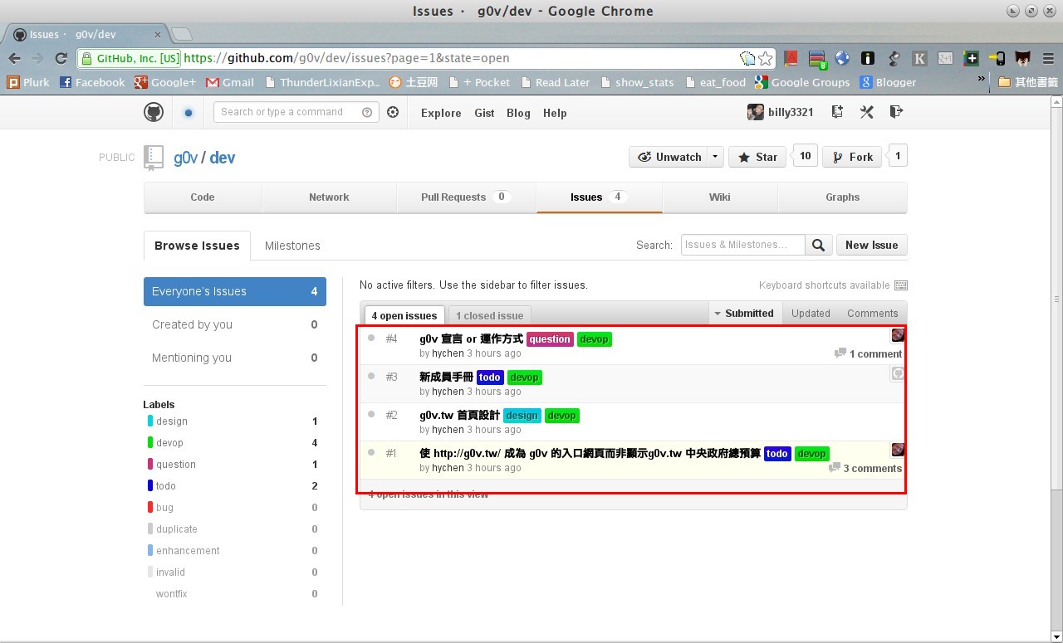
Task: Open the Wiki tab
Action: coord(720,197)
